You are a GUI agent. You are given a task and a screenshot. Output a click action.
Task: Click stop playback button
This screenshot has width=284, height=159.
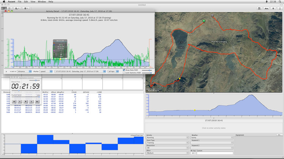[25, 102]
